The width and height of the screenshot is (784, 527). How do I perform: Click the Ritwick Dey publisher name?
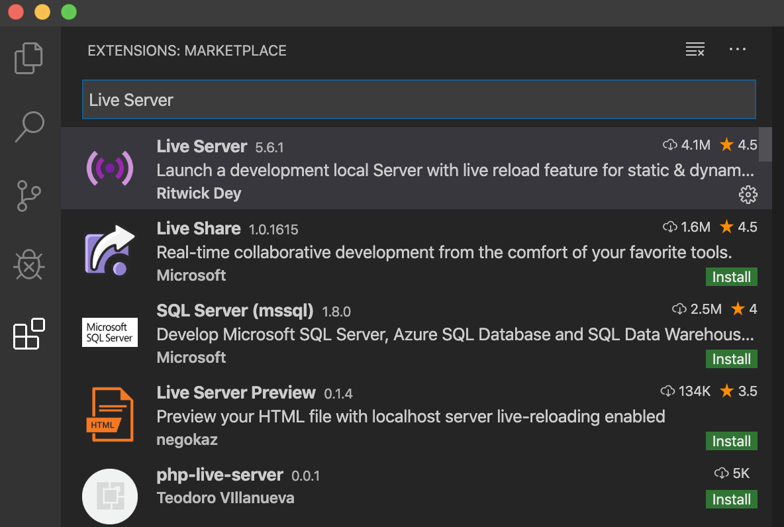(x=199, y=193)
